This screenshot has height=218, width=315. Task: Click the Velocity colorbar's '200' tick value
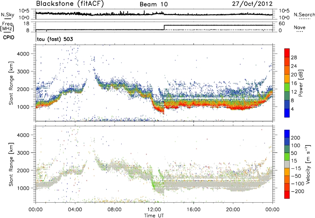pos(296,138)
